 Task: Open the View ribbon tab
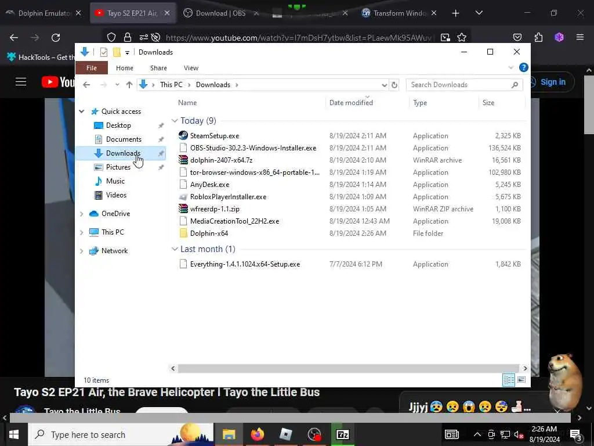[x=191, y=68]
